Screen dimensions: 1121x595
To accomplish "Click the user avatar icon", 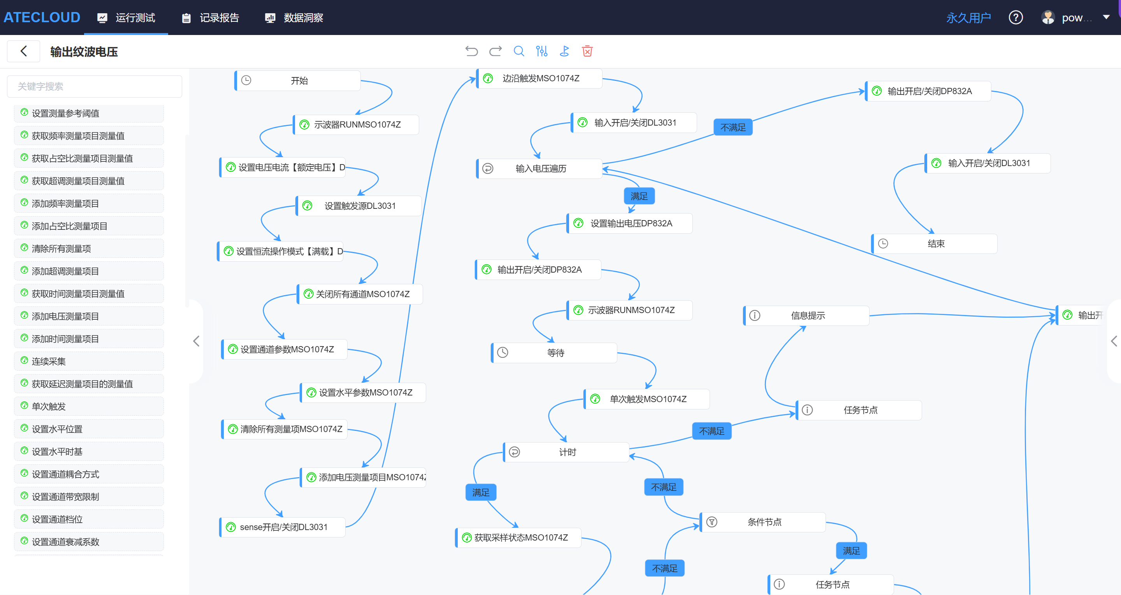I will tap(1048, 18).
